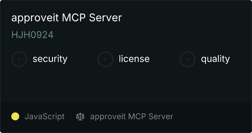This screenshot has height=133, width=252.
Task: Open the "approveit MCP Server" card title
Action: pyautogui.click(x=67, y=18)
